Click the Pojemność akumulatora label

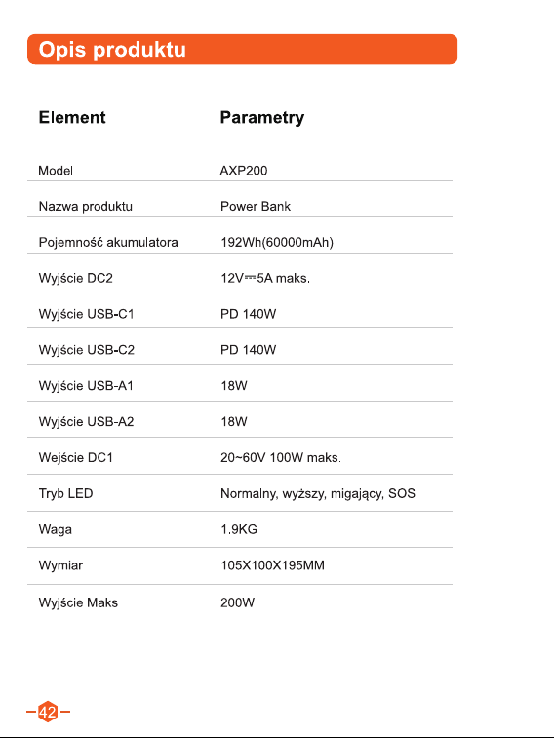click(108, 243)
